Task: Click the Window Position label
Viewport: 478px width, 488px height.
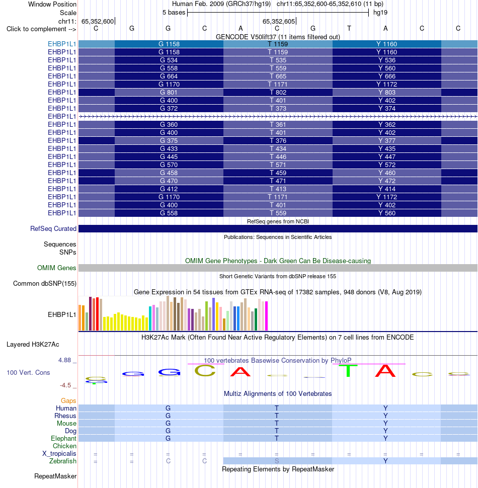Action: [x=52, y=5]
